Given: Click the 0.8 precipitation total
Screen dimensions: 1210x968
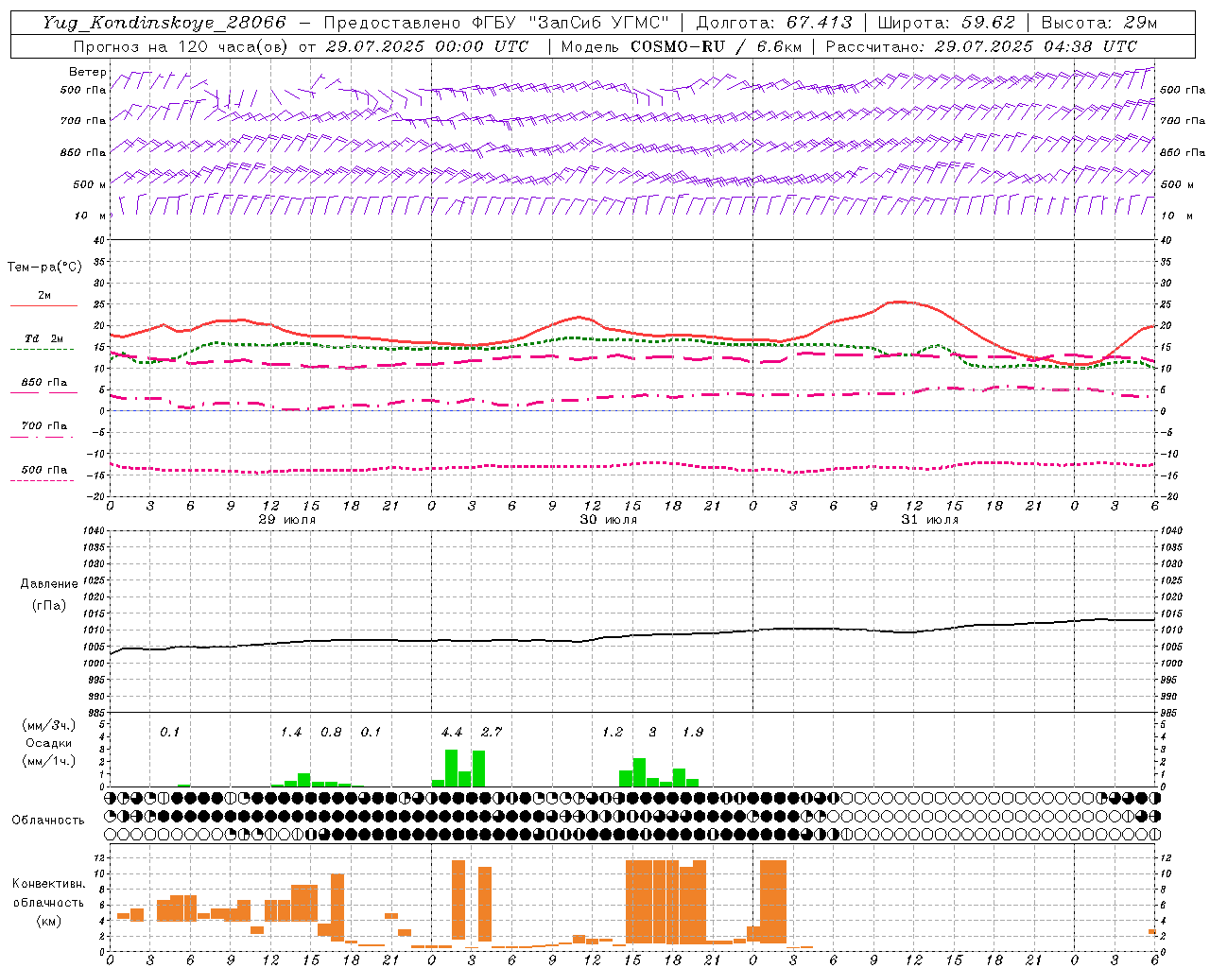Looking at the screenshot, I should click(x=331, y=733).
